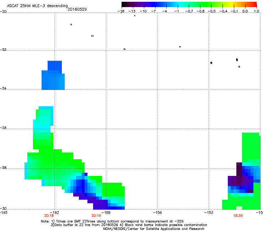This screenshot has height=231, width=263.
Task: Pick the red end of the colorbar
Action: [x=255, y=5]
